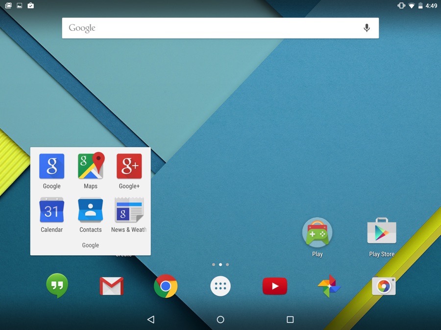The image size is (441, 330).
Task: Open the Google+ app icon
Action: 129,166
